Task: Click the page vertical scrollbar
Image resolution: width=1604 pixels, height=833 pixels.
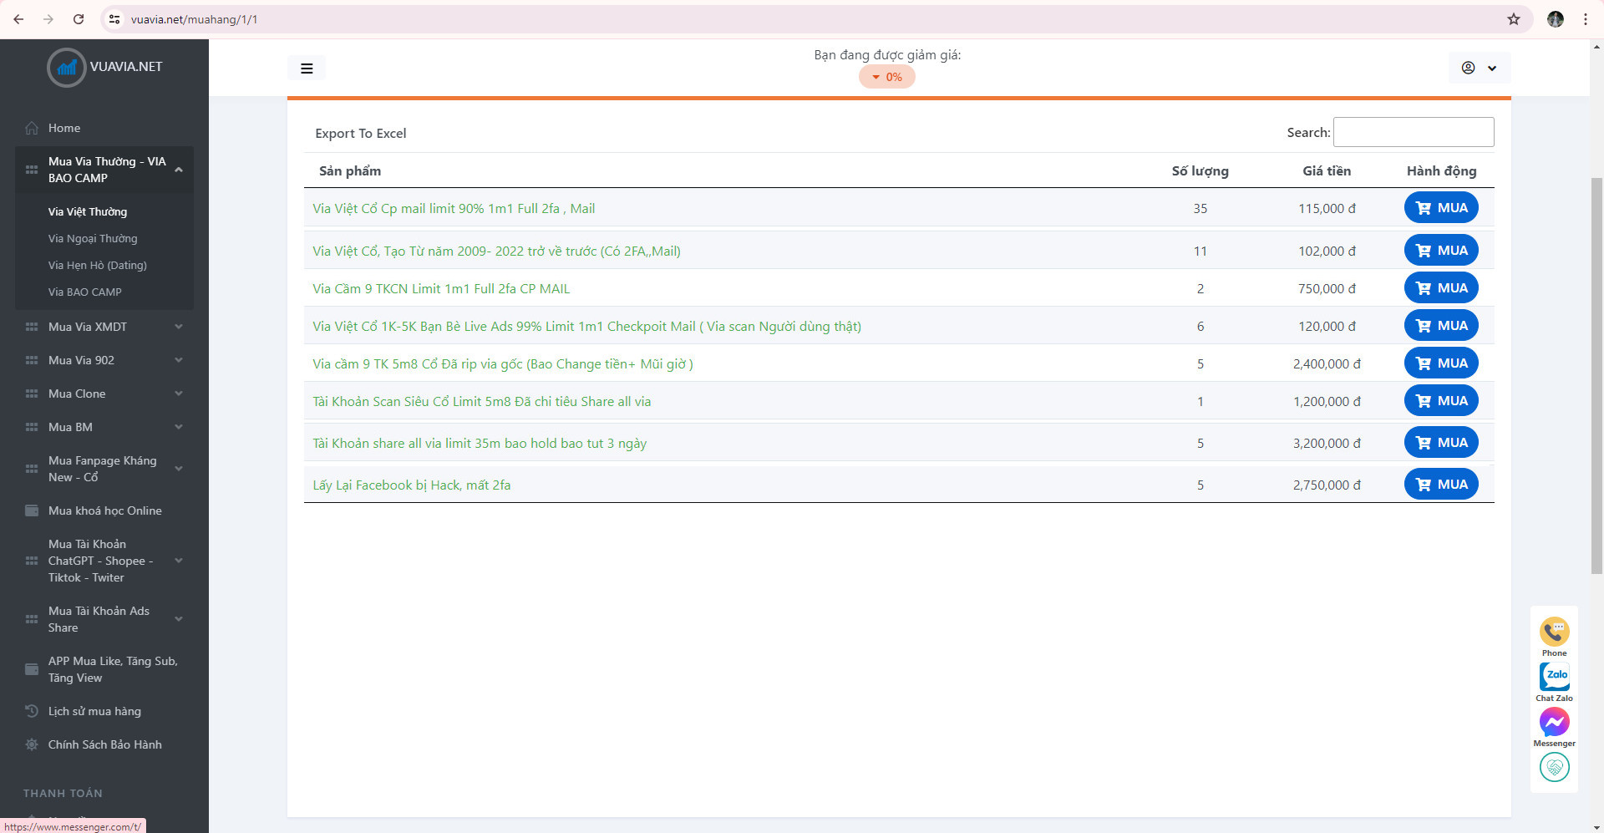Action: pos(1597,376)
